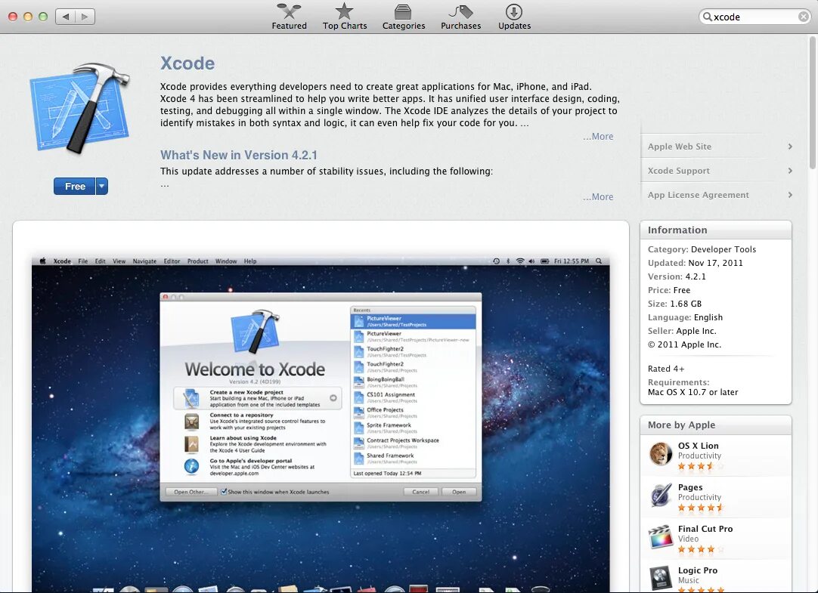Screen dimensions: 818x593
Task: Navigate back with the left arrow
Action: (65, 17)
